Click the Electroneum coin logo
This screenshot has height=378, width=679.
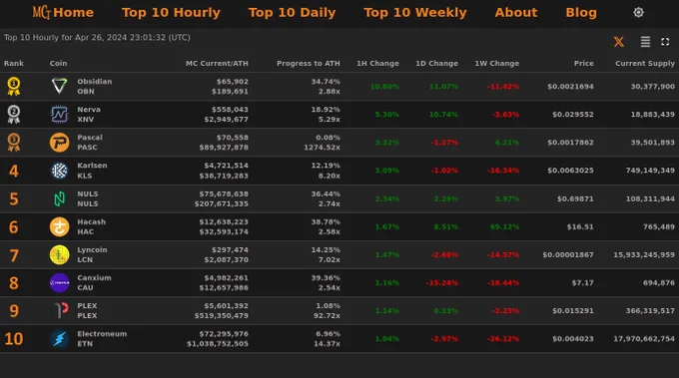59,339
